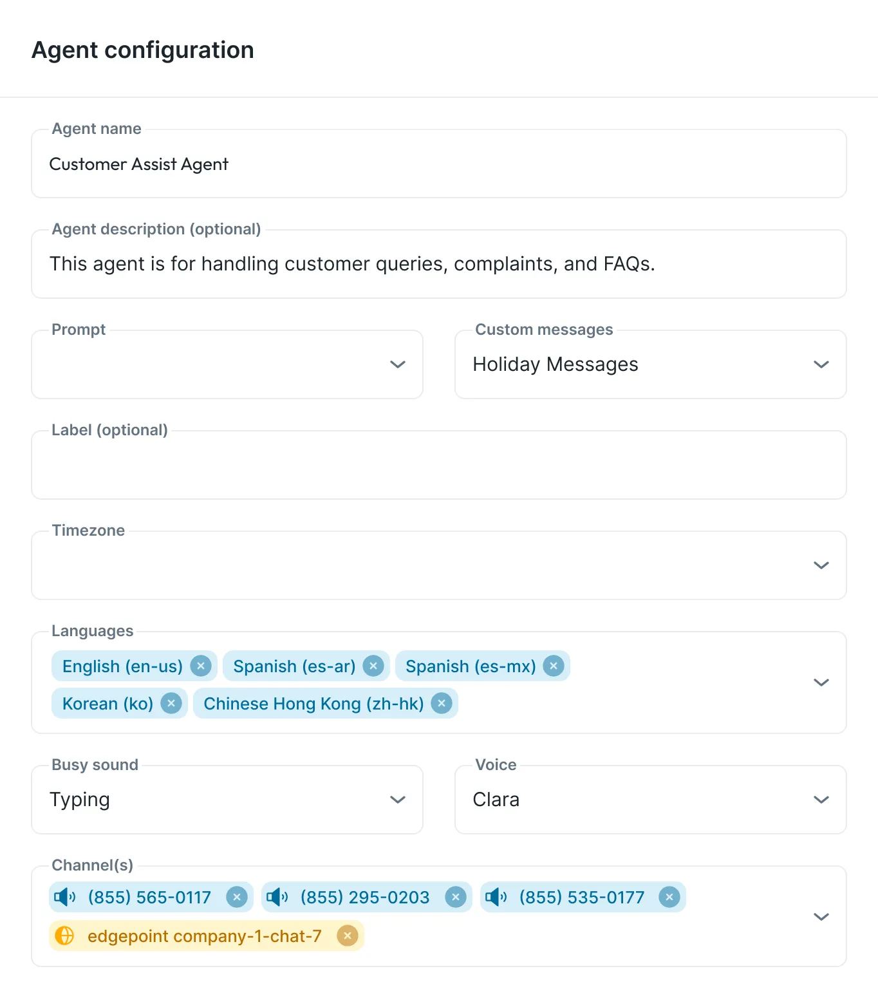Screen dimensions: 878x998
Task: Click globe icon on edgepoint chat channel
Action: [65, 936]
